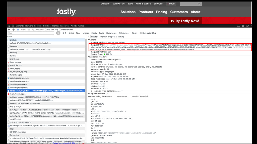Click the Fastly logo
Image resolution: width=257 pixels, height=144 pixels.
pos(66,12)
